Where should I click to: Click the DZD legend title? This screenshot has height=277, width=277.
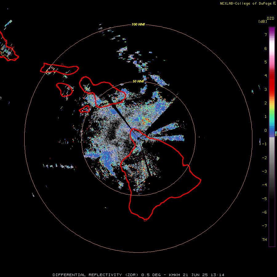[x=271, y=18]
